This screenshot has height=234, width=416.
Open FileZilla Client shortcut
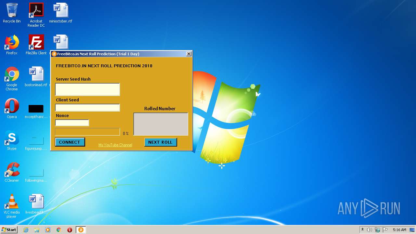coord(36,45)
